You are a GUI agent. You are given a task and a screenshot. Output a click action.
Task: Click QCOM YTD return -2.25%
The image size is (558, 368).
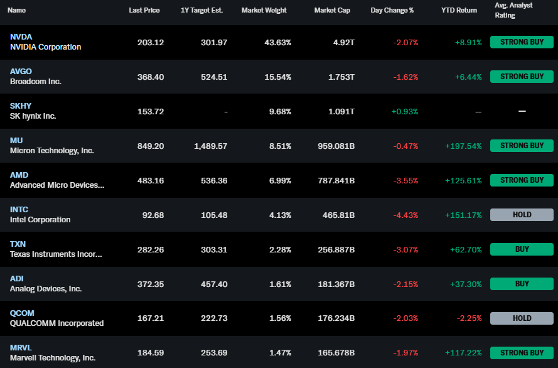tap(469, 318)
